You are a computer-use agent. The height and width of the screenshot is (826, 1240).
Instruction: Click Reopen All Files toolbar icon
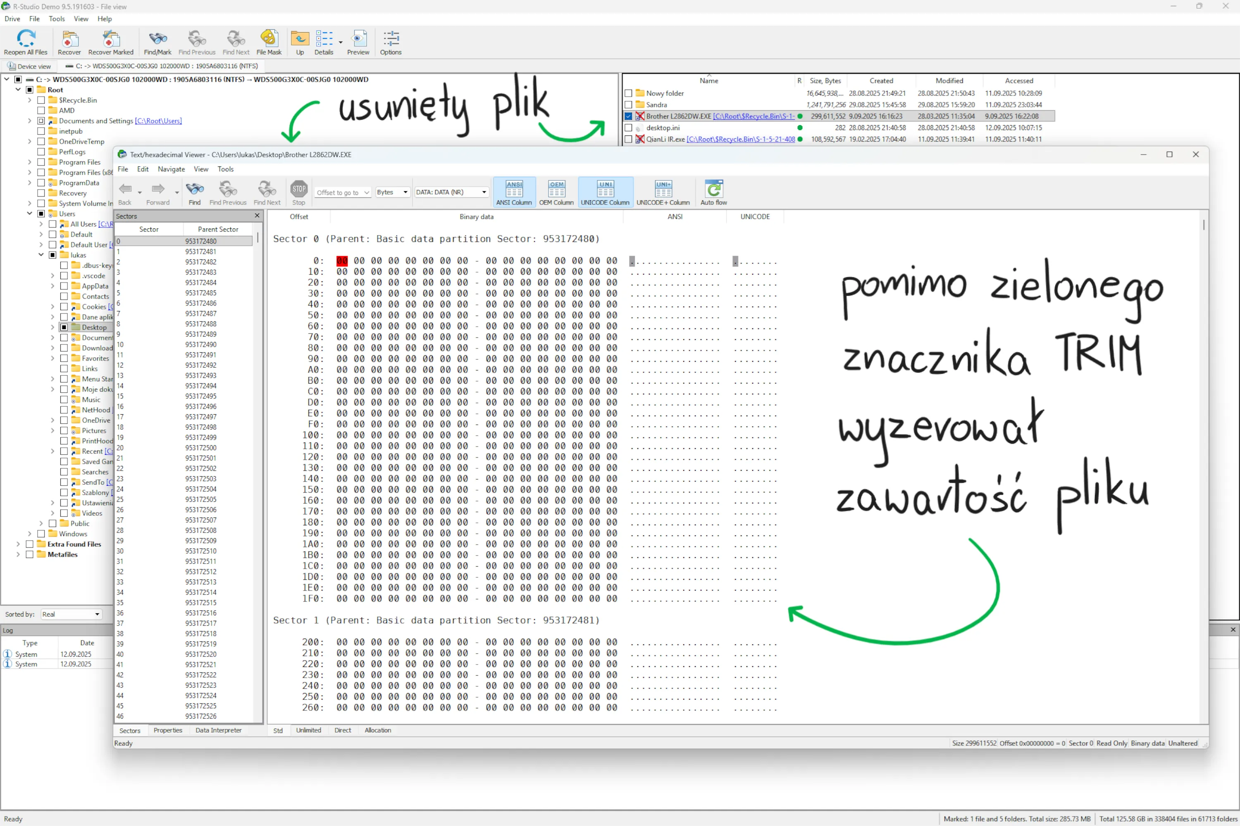26,42
